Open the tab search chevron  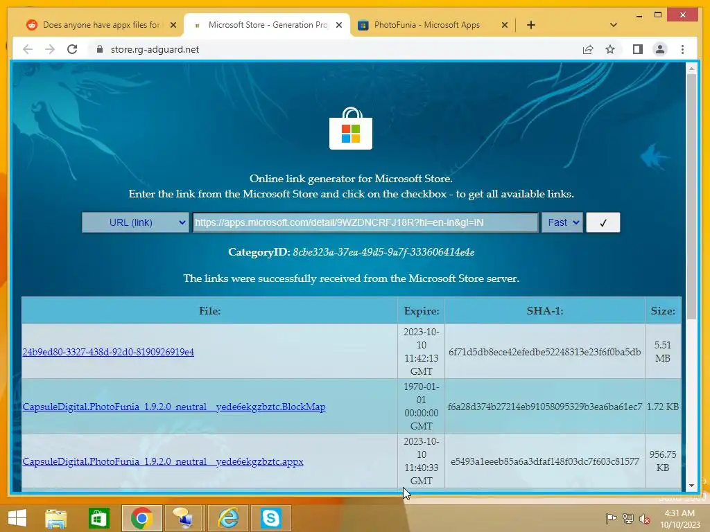(614, 25)
